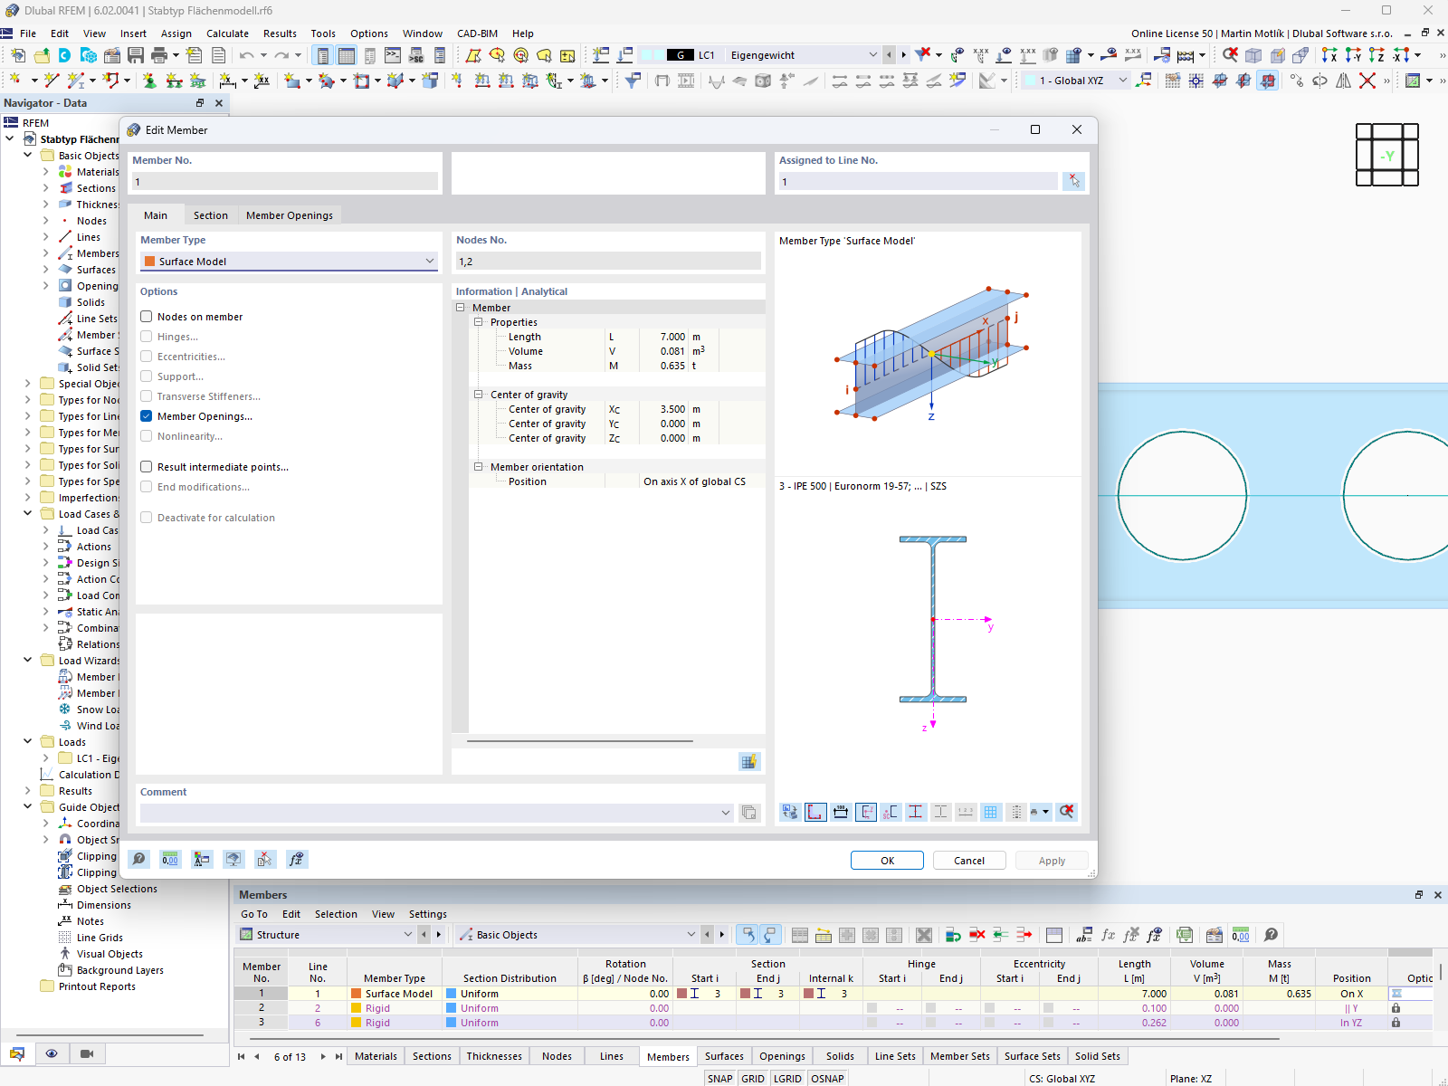
Task: Open the Selection menu in Members table
Action: coord(336,914)
